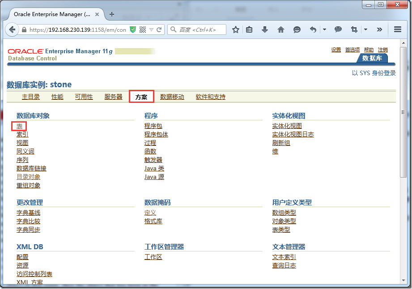Open a new browser tab with plus

point(112,14)
